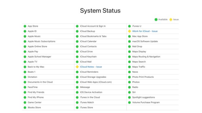This screenshot has height=113, width=202.
Task: Click the System Status page heading
Action: tap(100, 11)
